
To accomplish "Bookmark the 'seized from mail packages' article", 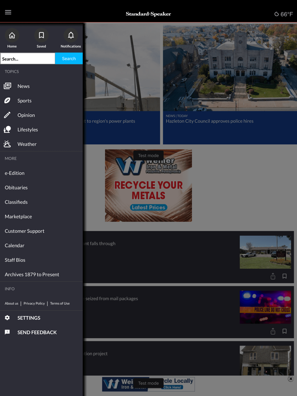I will [x=284, y=331].
